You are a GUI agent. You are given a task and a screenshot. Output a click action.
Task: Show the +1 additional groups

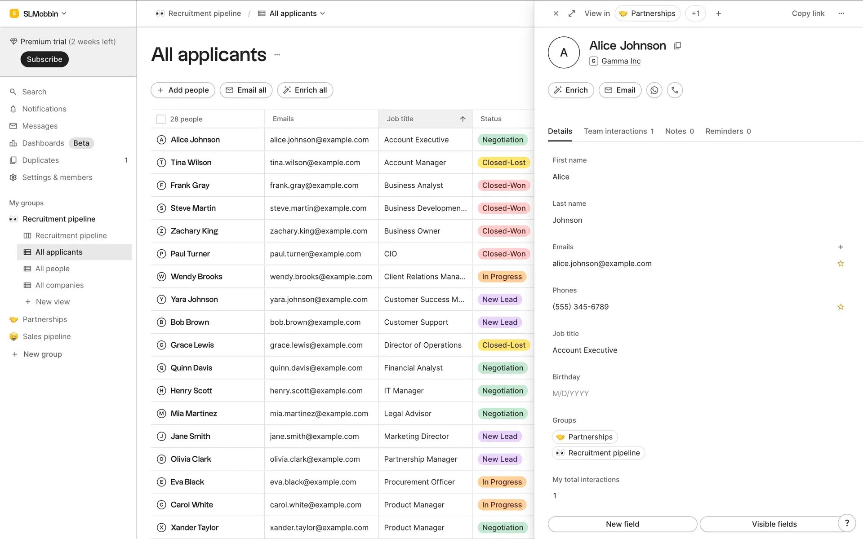coord(695,13)
